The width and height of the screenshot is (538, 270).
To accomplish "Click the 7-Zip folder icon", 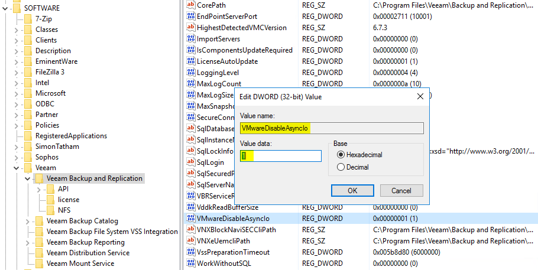I will [x=28, y=19].
